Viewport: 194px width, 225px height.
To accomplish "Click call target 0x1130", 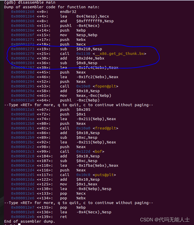I will tap(83, 54).
